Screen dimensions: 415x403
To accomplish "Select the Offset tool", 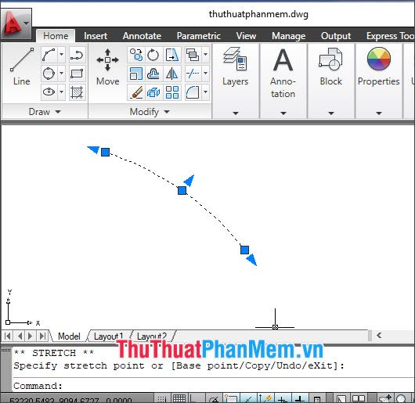I will coord(153,74).
